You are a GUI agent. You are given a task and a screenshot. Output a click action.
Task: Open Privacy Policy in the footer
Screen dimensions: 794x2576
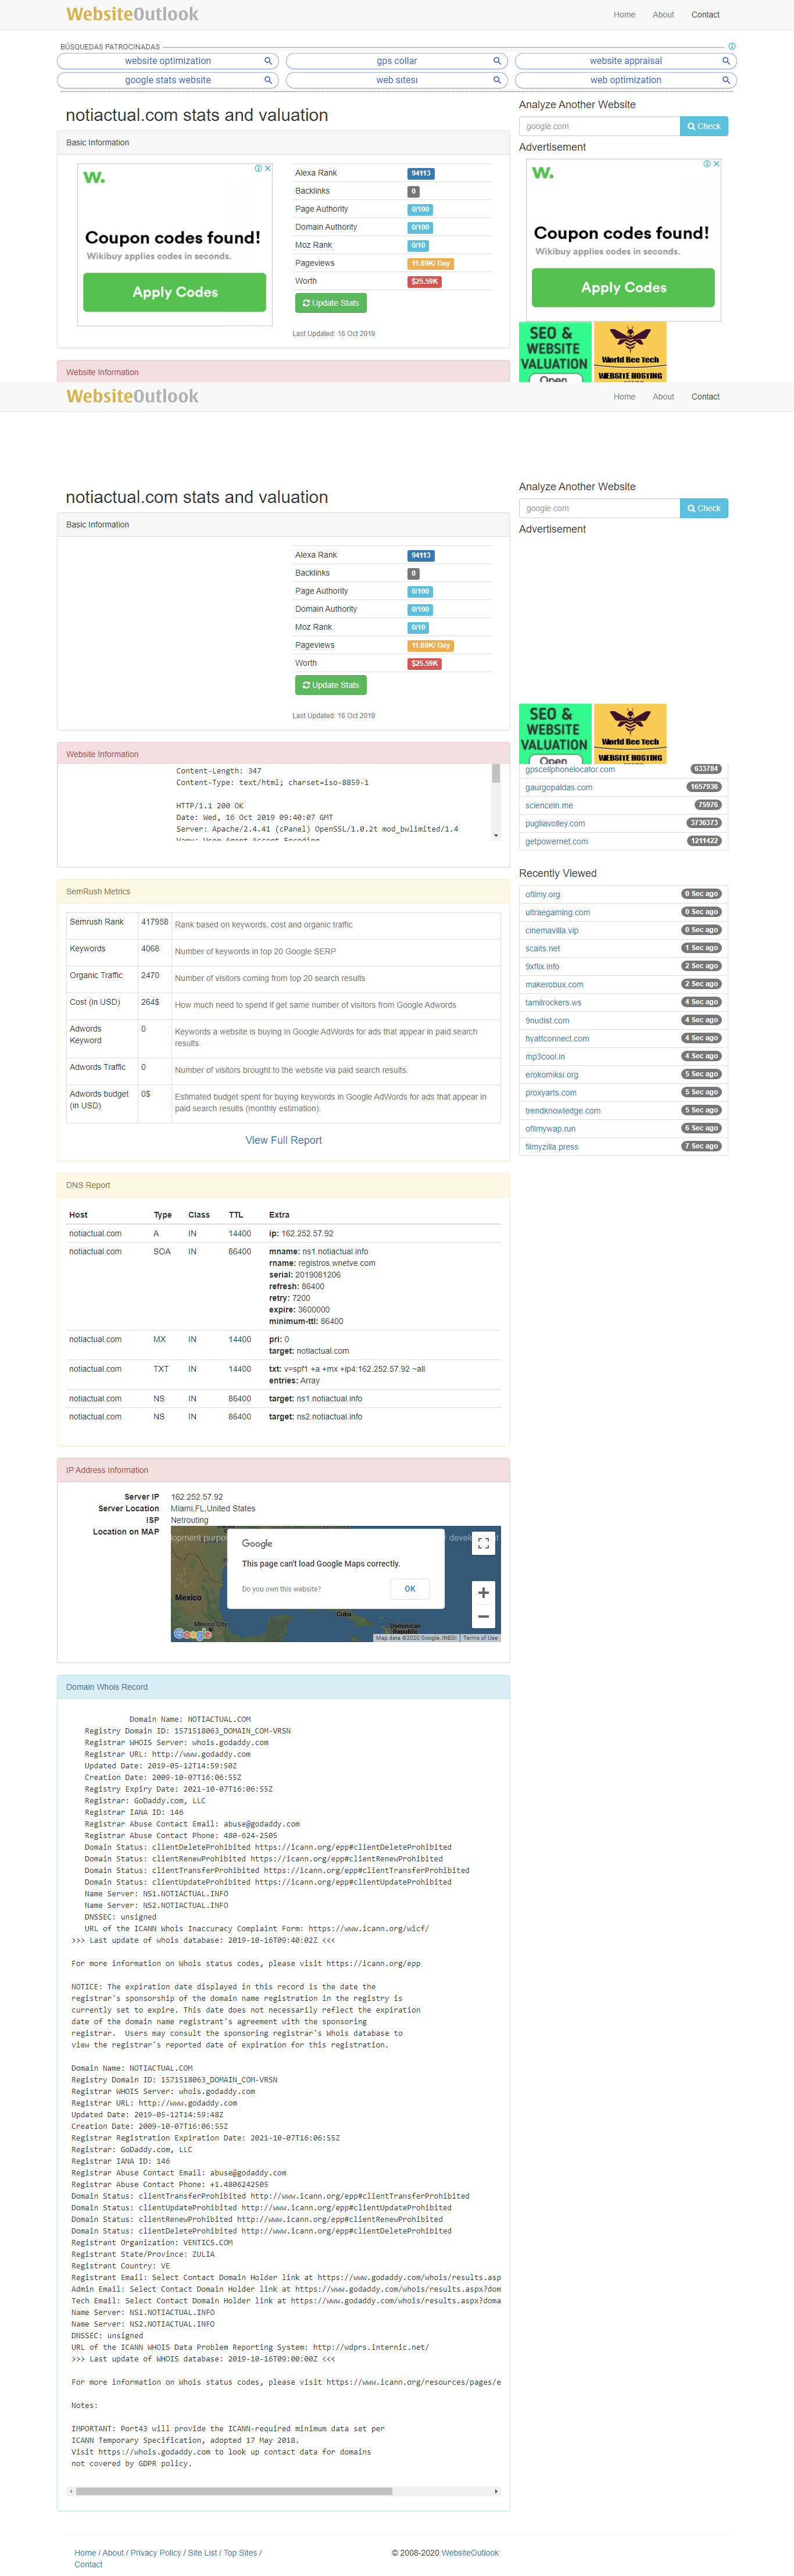pyautogui.click(x=156, y=2552)
